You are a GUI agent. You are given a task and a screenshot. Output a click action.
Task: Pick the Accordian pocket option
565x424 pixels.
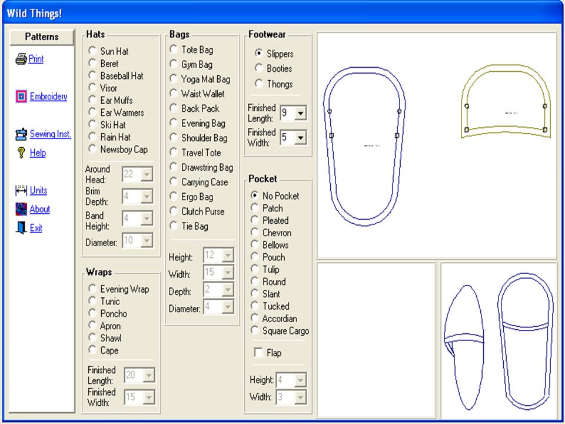point(255,318)
